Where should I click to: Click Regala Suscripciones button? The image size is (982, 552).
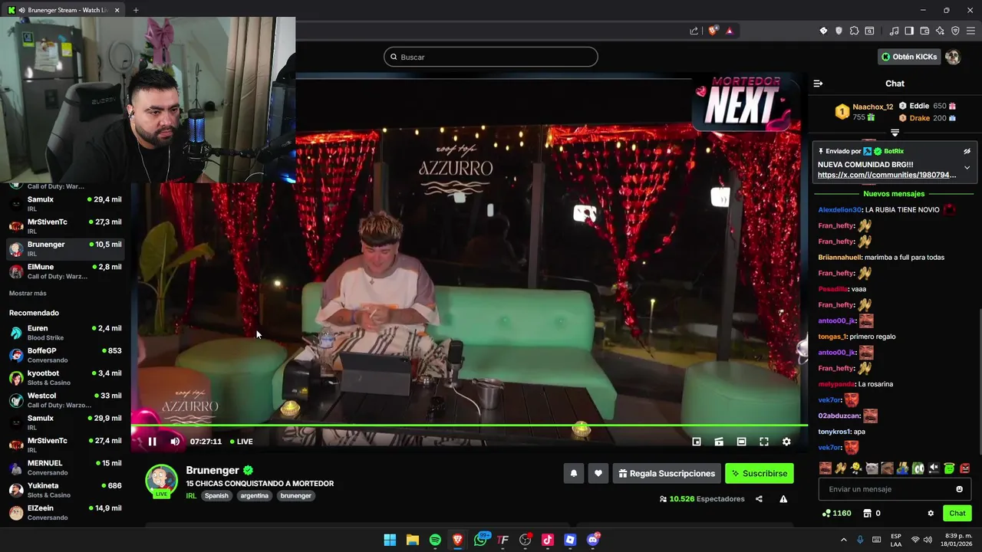pyautogui.click(x=666, y=474)
